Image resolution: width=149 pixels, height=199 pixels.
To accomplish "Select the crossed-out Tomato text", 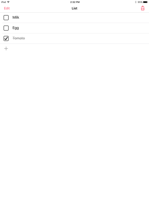I will [19, 38].
